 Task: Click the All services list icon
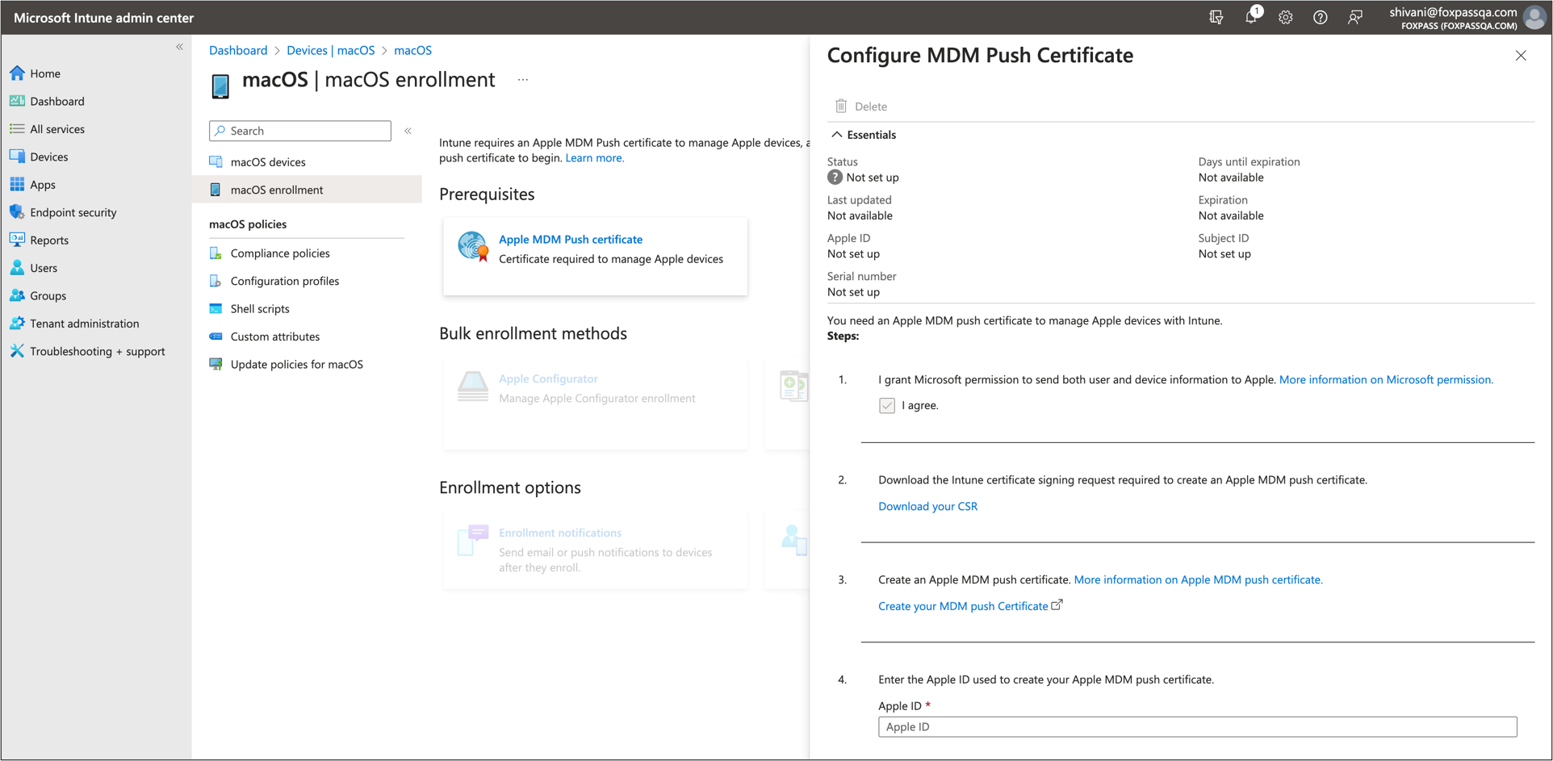pos(17,128)
